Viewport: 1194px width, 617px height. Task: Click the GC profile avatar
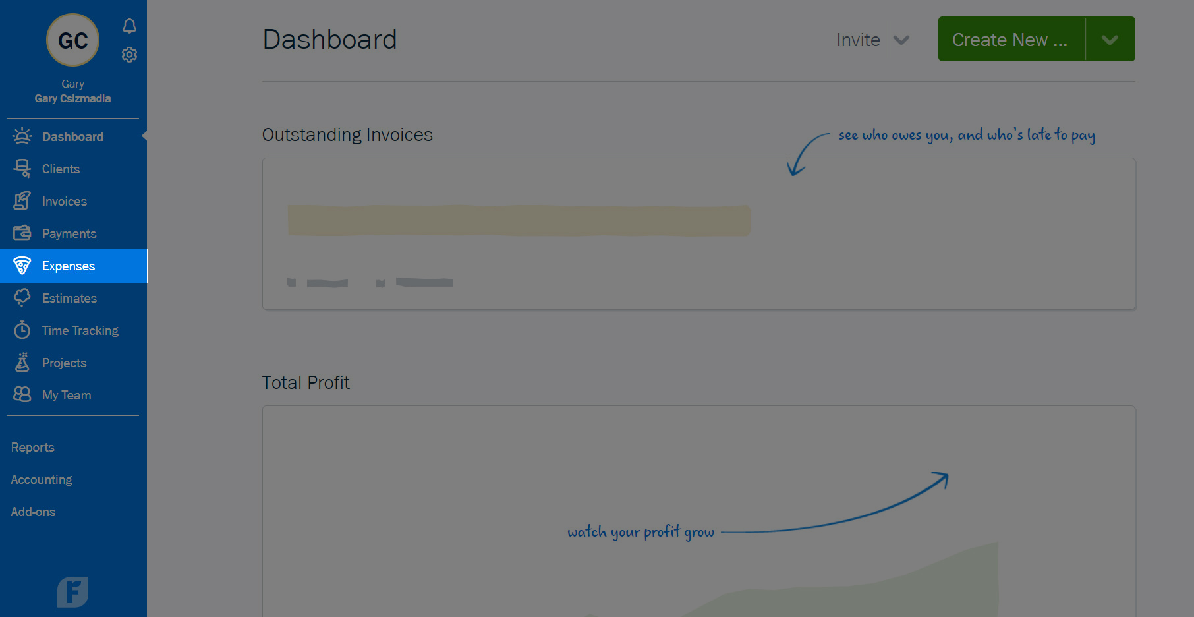[x=72, y=40]
